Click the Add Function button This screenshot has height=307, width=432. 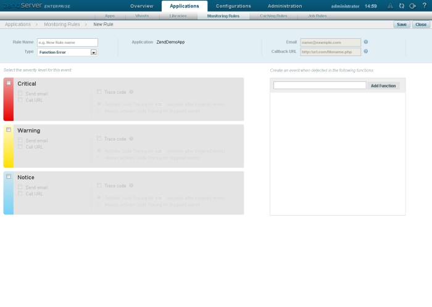(x=383, y=86)
